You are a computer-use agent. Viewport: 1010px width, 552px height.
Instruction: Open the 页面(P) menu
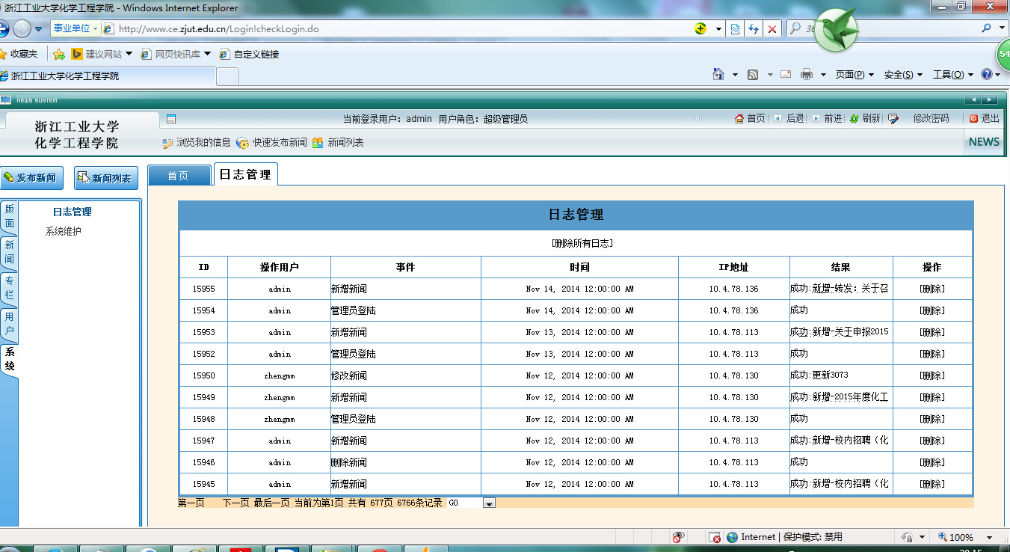pos(855,75)
